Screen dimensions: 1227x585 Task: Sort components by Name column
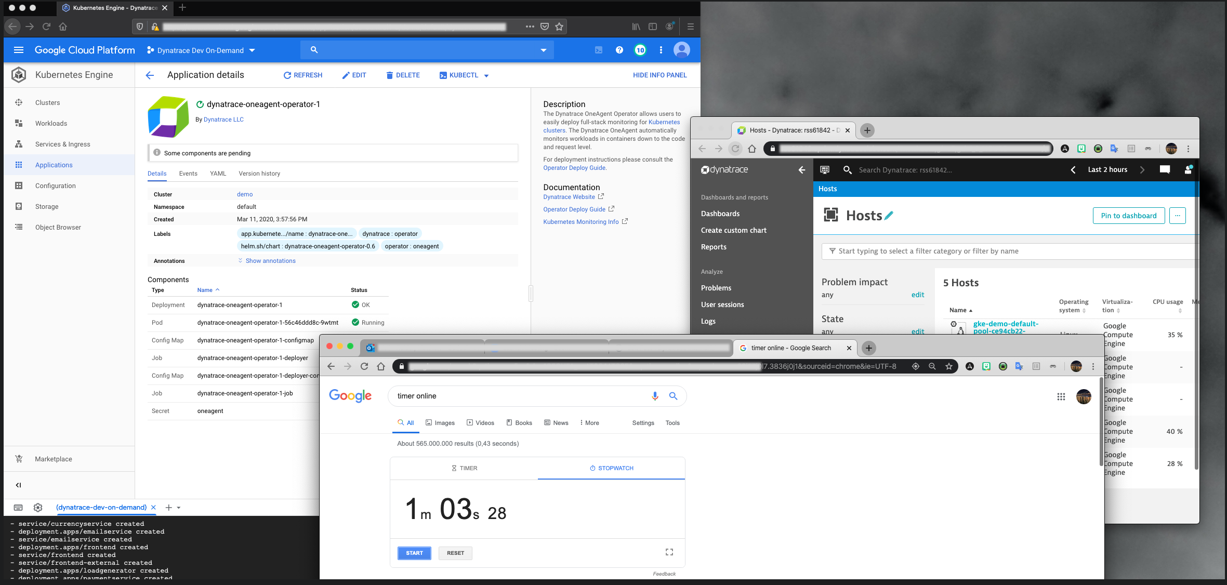click(208, 290)
